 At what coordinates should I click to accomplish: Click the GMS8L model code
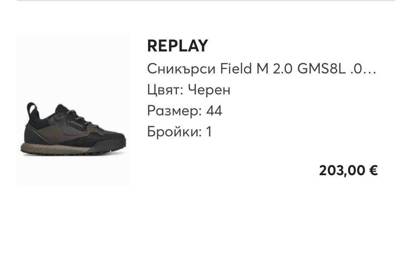coord(321,69)
